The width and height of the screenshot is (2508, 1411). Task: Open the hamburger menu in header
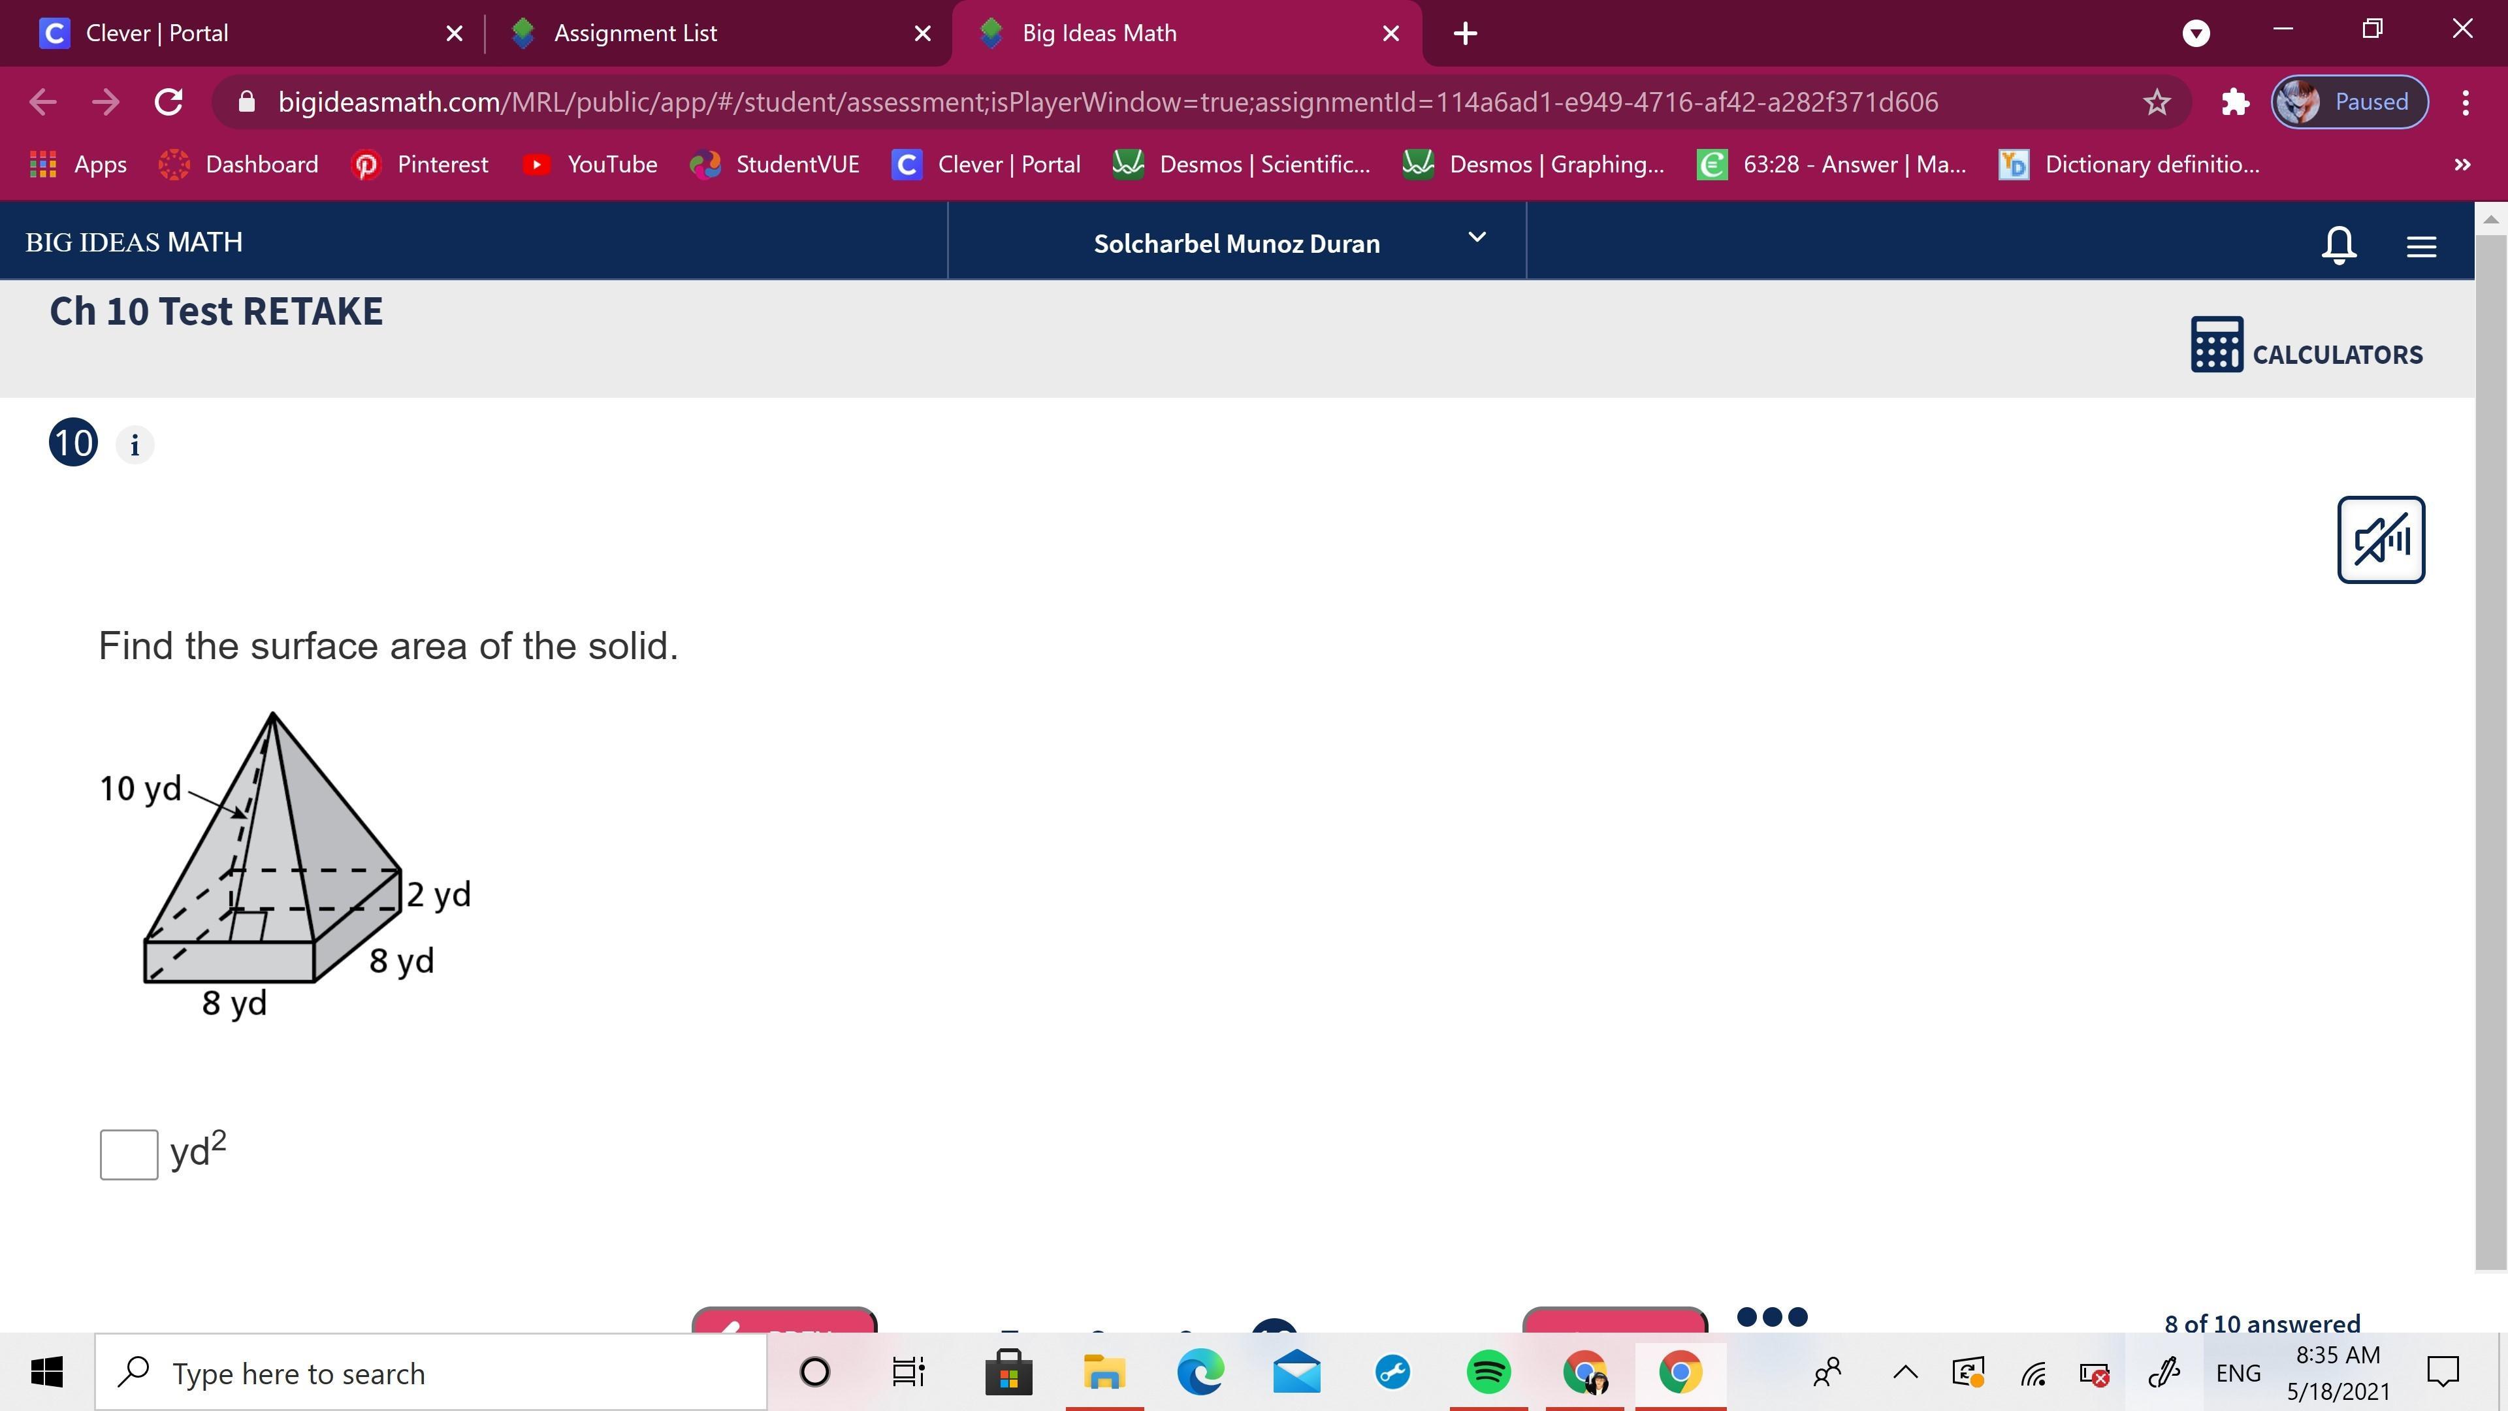(2421, 246)
